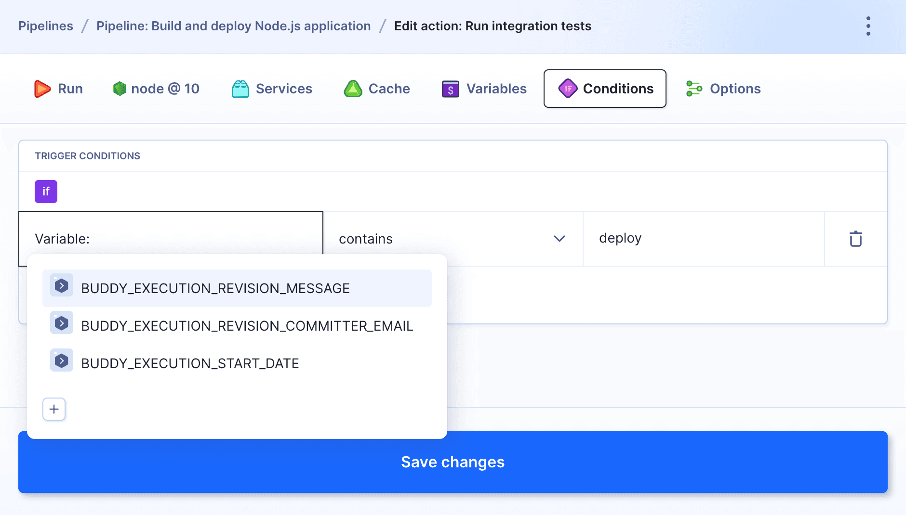
Task: Click the Cache triangle icon
Action: [x=353, y=89]
